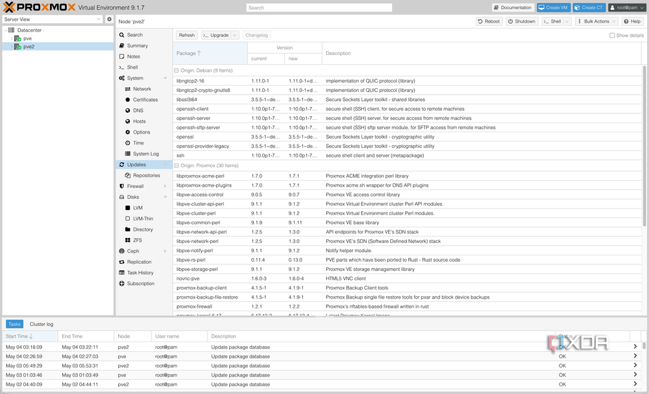Image resolution: width=649 pixels, height=394 pixels.
Task: Click the DNS globe icon
Action: click(127, 110)
